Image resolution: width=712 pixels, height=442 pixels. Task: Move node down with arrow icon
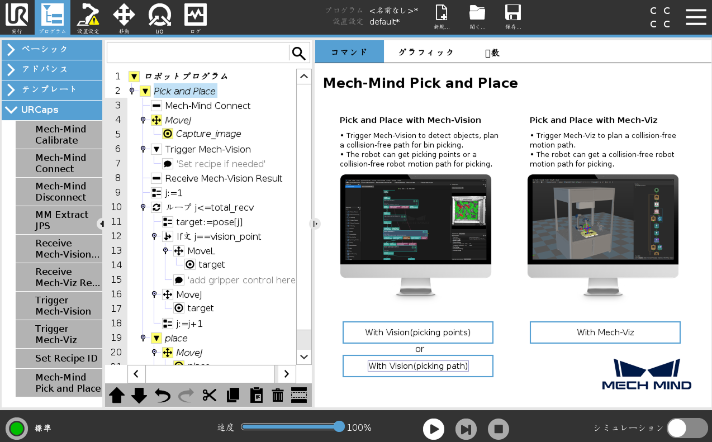pos(139,396)
